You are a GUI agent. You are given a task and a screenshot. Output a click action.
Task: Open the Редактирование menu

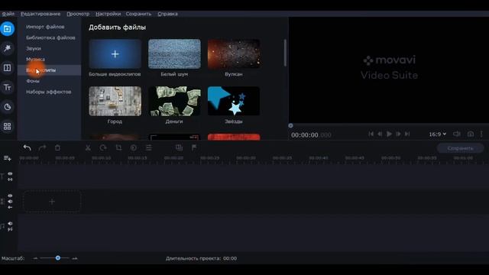(x=40, y=14)
